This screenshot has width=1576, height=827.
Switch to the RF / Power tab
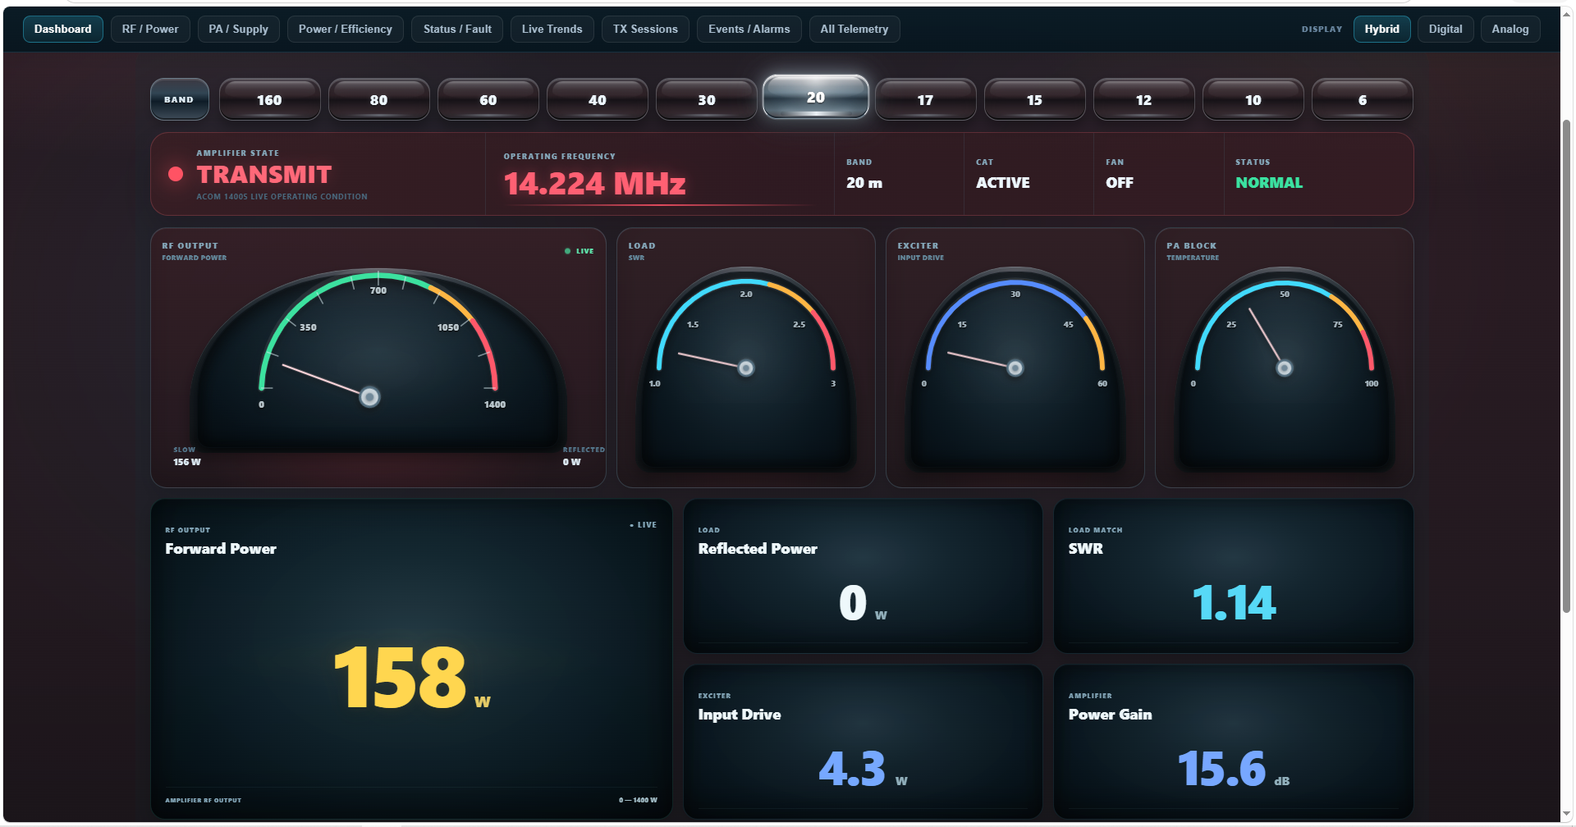point(150,29)
